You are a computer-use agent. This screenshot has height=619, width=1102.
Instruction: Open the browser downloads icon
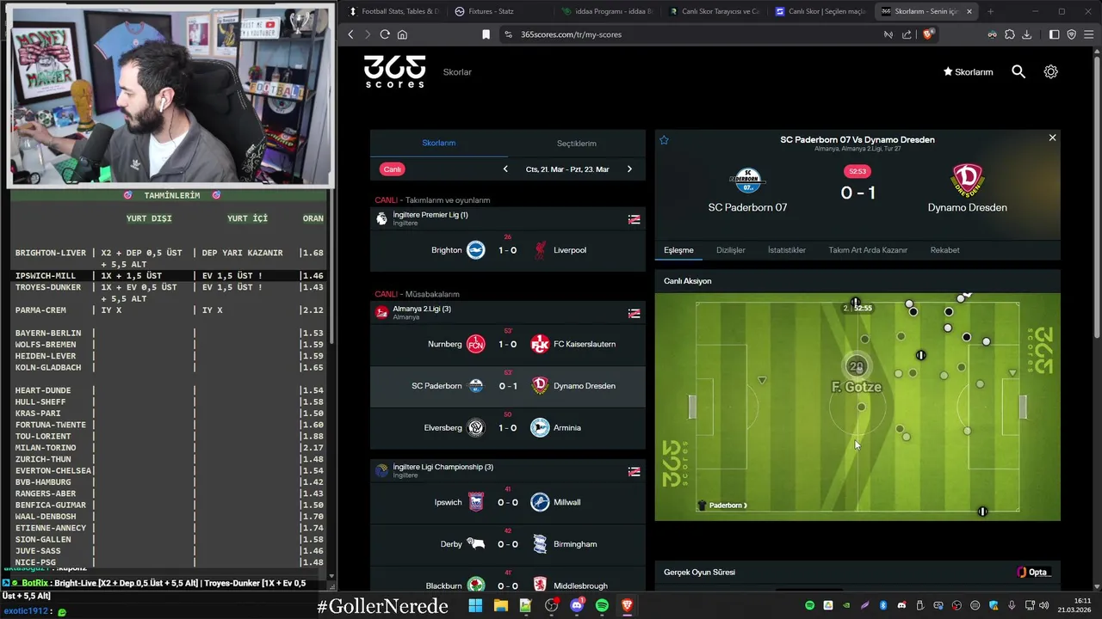1026,34
